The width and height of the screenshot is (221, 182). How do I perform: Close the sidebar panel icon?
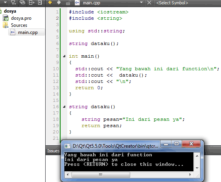(x=40, y=3)
